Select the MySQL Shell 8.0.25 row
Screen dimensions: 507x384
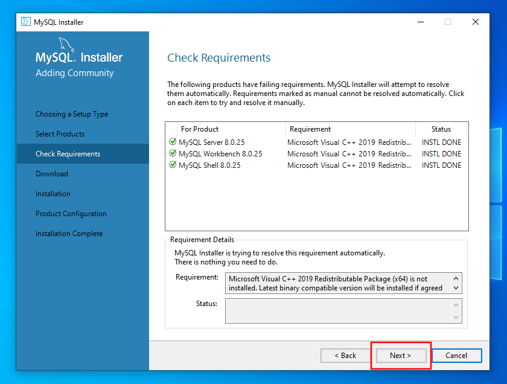tap(316, 165)
